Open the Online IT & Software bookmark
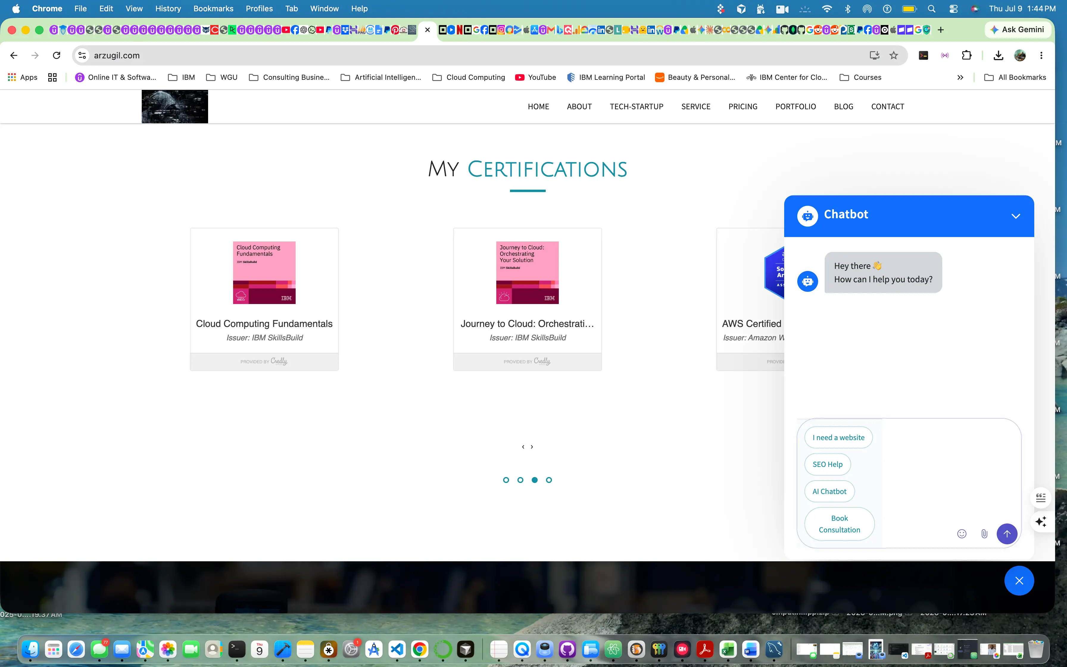 [116, 77]
